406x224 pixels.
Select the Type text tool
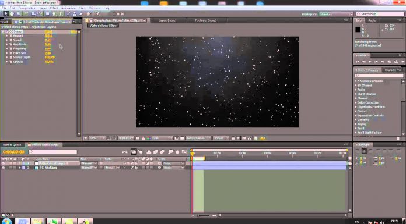click(61, 14)
